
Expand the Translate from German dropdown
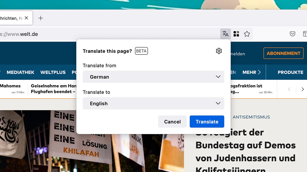153,77
